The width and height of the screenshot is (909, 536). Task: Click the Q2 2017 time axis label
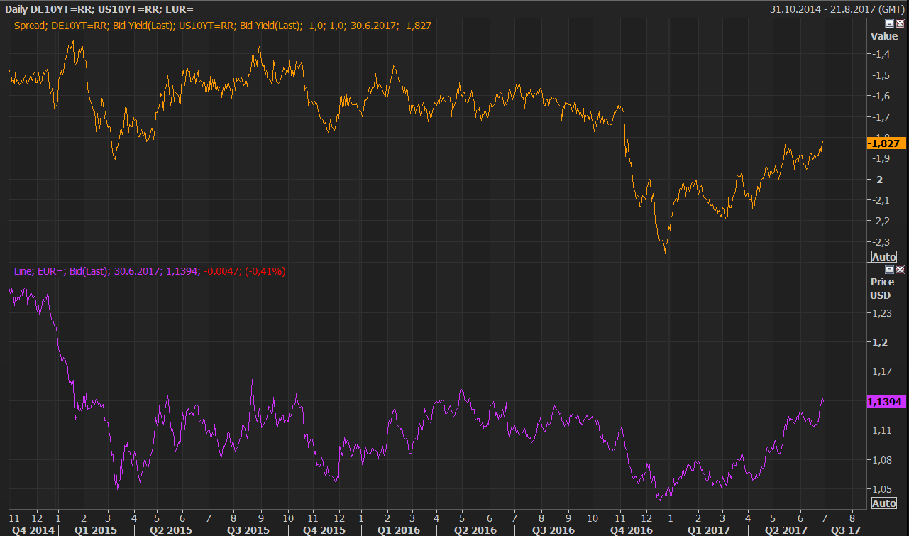(786, 530)
